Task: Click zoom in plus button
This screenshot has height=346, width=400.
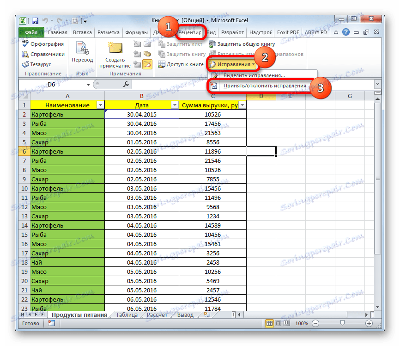Action: tap(369, 323)
